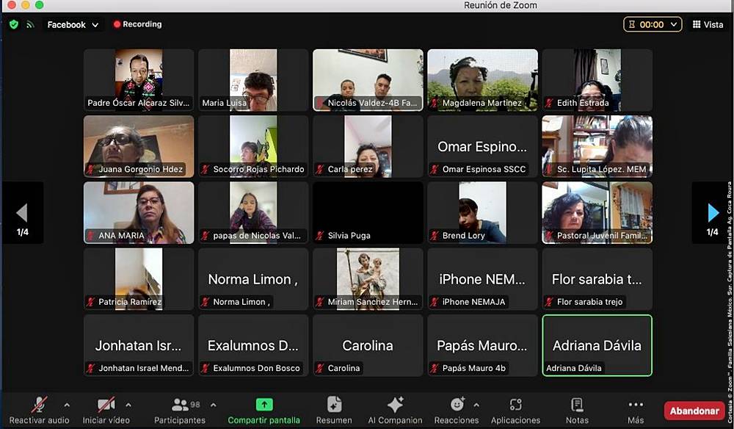The image size is (734, 429).
Task: Go to next participants page arrow
Action: click(x=712, y=212)
